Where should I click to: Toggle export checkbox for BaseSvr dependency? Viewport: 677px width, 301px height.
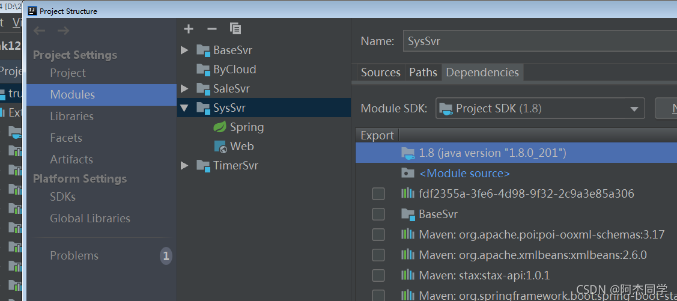click(x=378, y=214)
